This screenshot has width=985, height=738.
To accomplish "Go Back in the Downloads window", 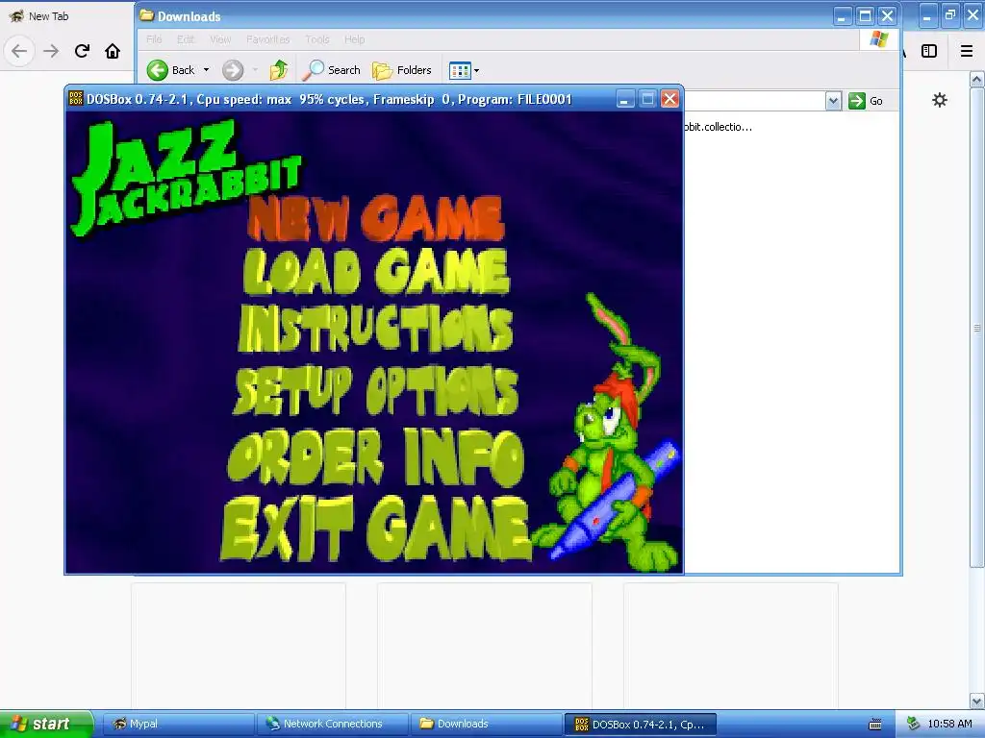I will [x=171, y=70].
